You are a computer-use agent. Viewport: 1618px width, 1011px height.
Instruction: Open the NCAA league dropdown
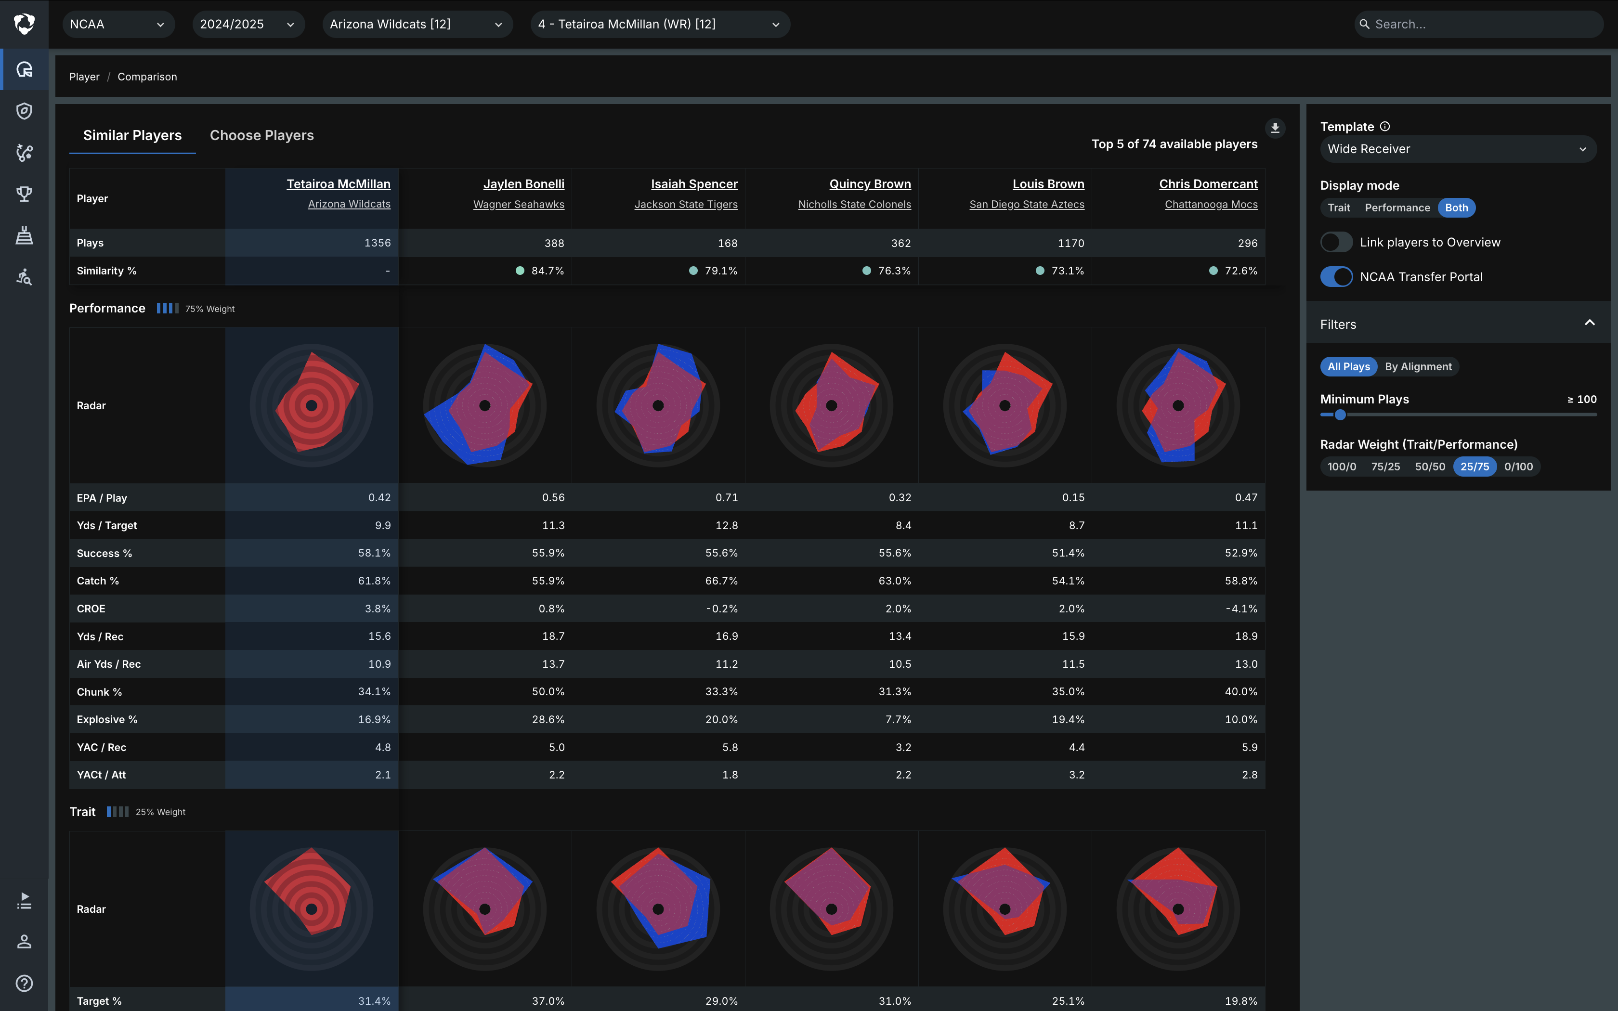click(x=117, y=24)
